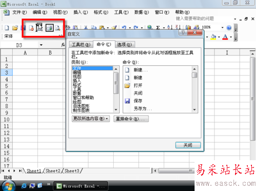Click the Format Painter brush icon

[114, 27]
